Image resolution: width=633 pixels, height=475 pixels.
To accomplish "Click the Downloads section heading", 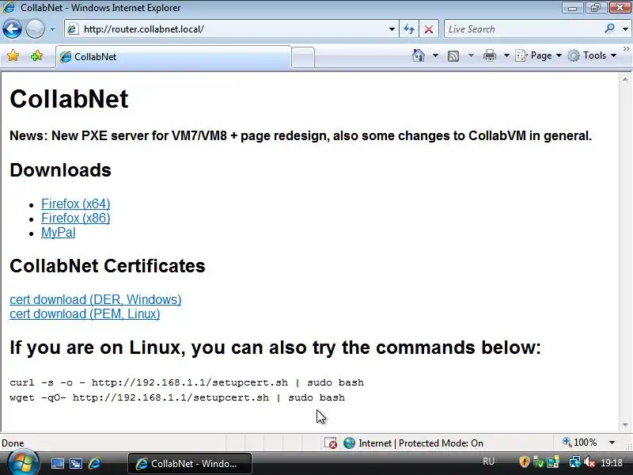I will (61, 170).
